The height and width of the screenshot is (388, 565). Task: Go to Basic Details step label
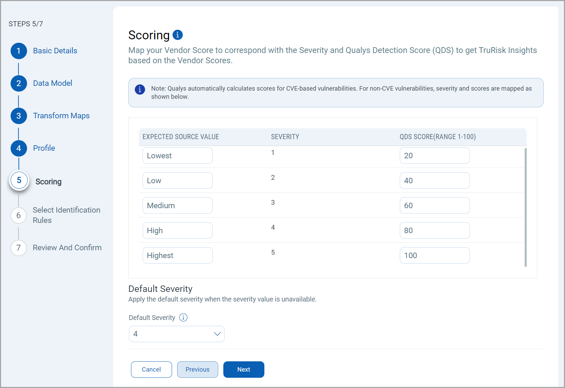click(55, 51)
